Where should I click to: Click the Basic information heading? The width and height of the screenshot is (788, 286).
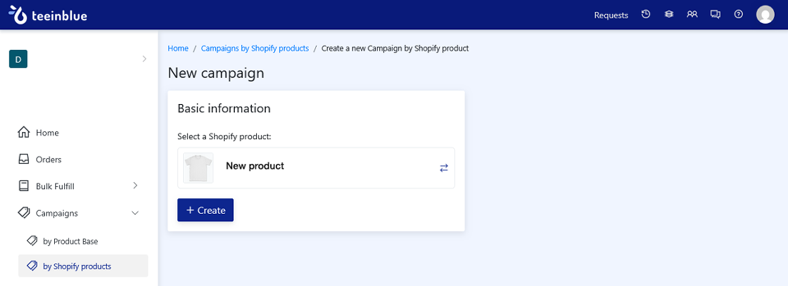tap(224, 108)
